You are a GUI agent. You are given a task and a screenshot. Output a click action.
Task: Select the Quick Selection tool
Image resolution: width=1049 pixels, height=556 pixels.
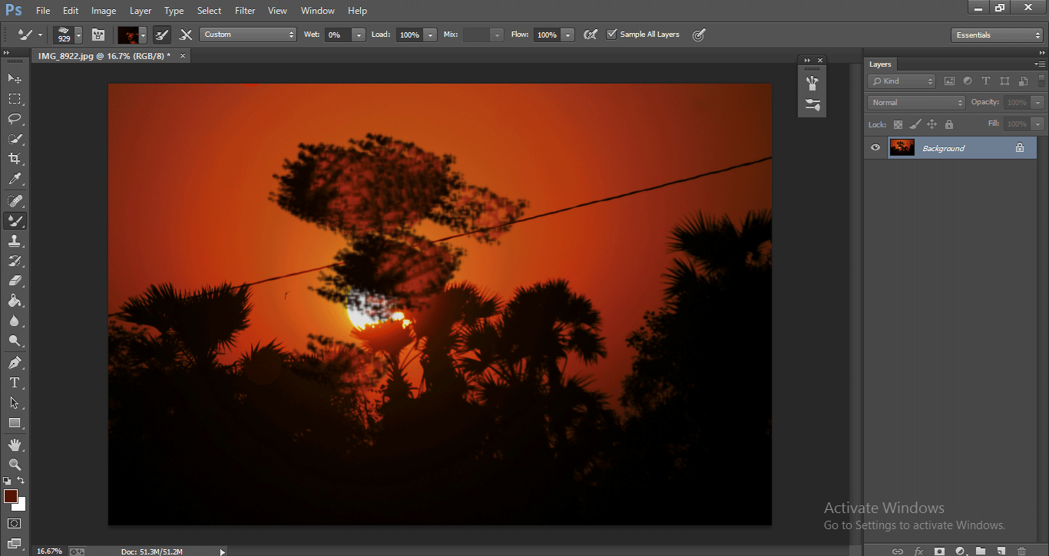(x=15, y=139)
